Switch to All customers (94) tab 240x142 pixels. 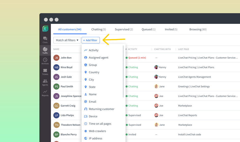point(70,29)
